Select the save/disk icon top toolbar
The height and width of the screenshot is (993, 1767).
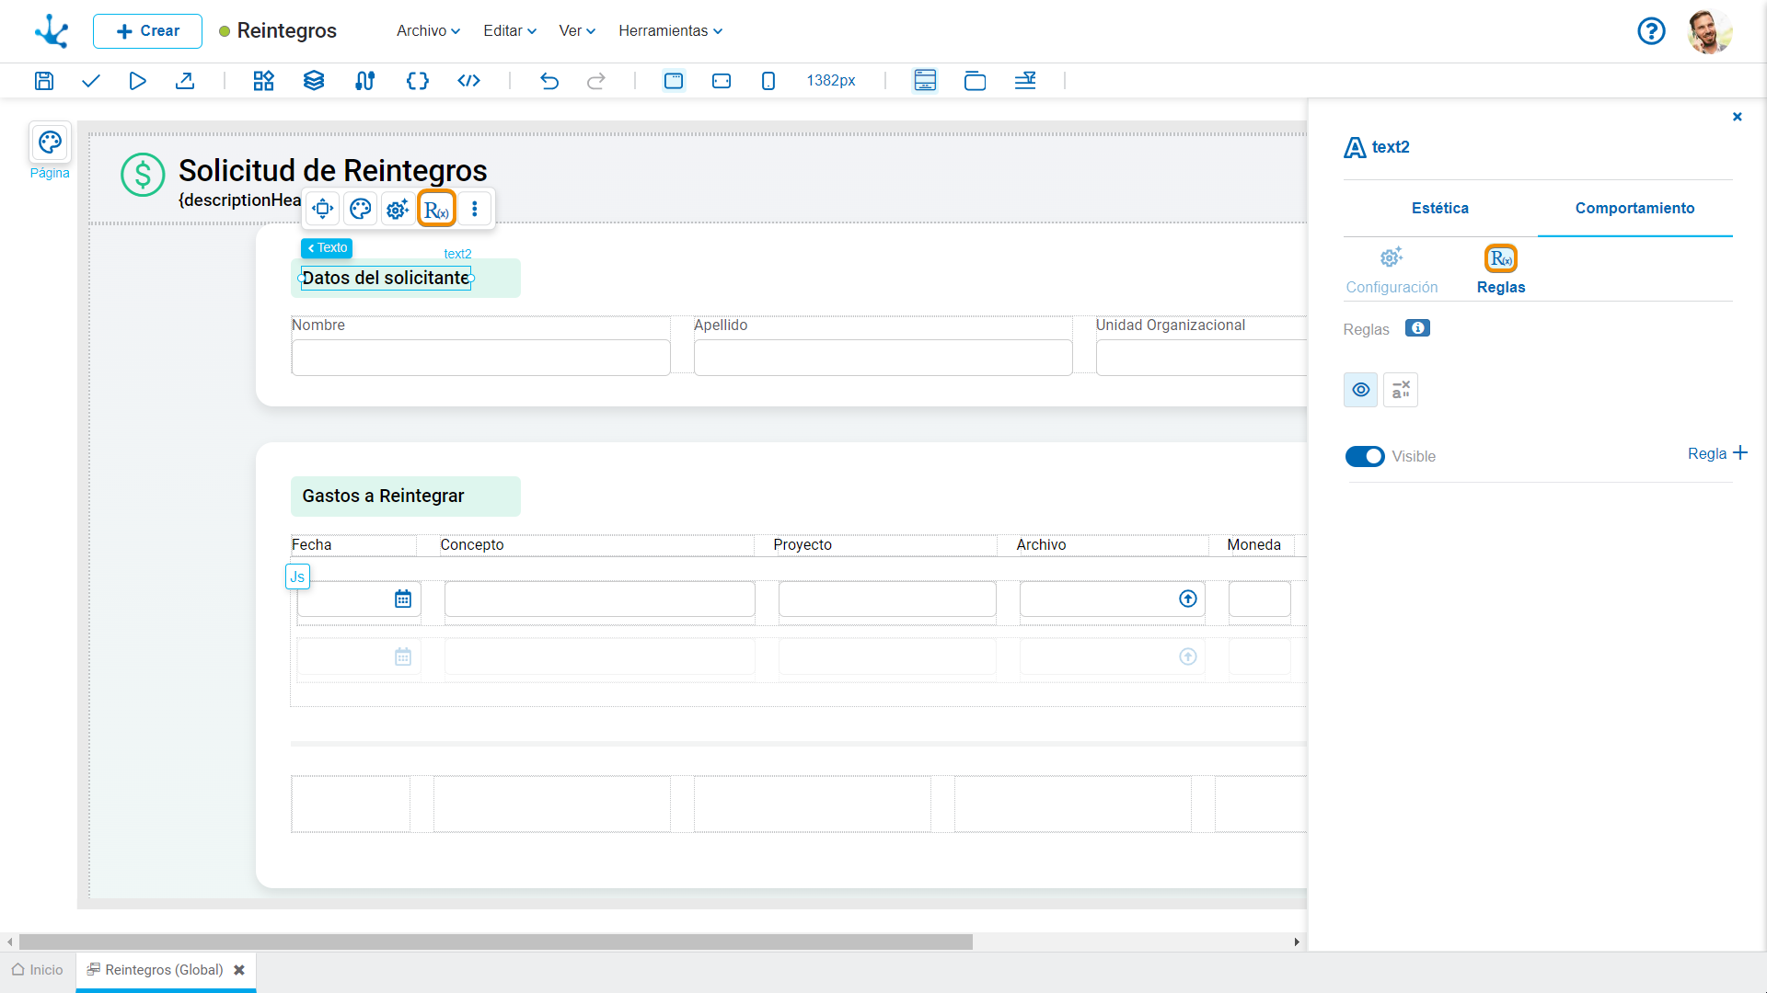pyautogui.click(x=42, y=80)
